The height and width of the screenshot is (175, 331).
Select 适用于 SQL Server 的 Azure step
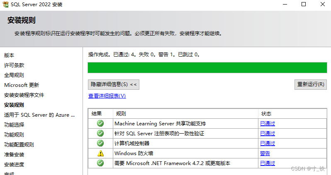tap(39, 115)
